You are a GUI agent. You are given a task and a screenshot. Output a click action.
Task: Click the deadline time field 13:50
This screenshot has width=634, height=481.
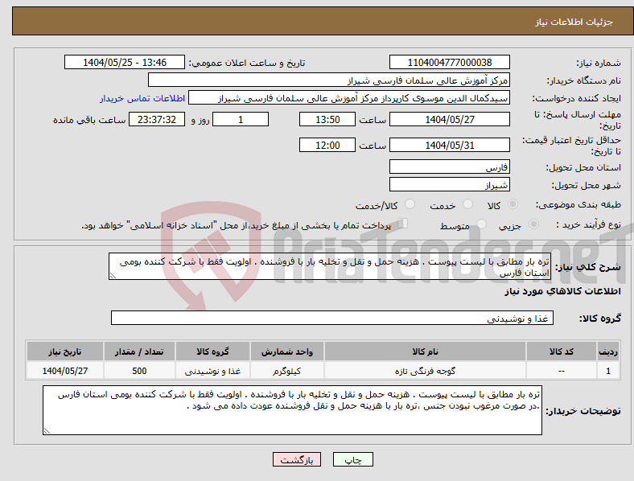(x=327, y=119)
